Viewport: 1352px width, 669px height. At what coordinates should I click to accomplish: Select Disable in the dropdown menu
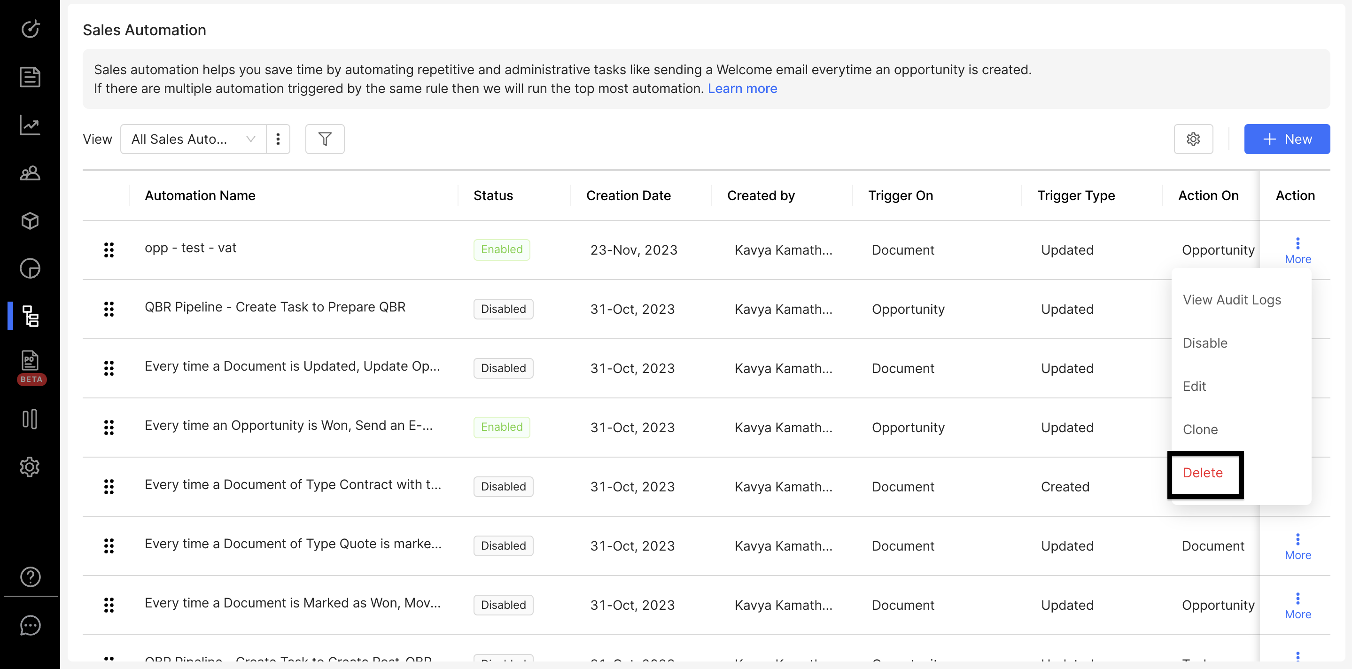click(1204, 343)
